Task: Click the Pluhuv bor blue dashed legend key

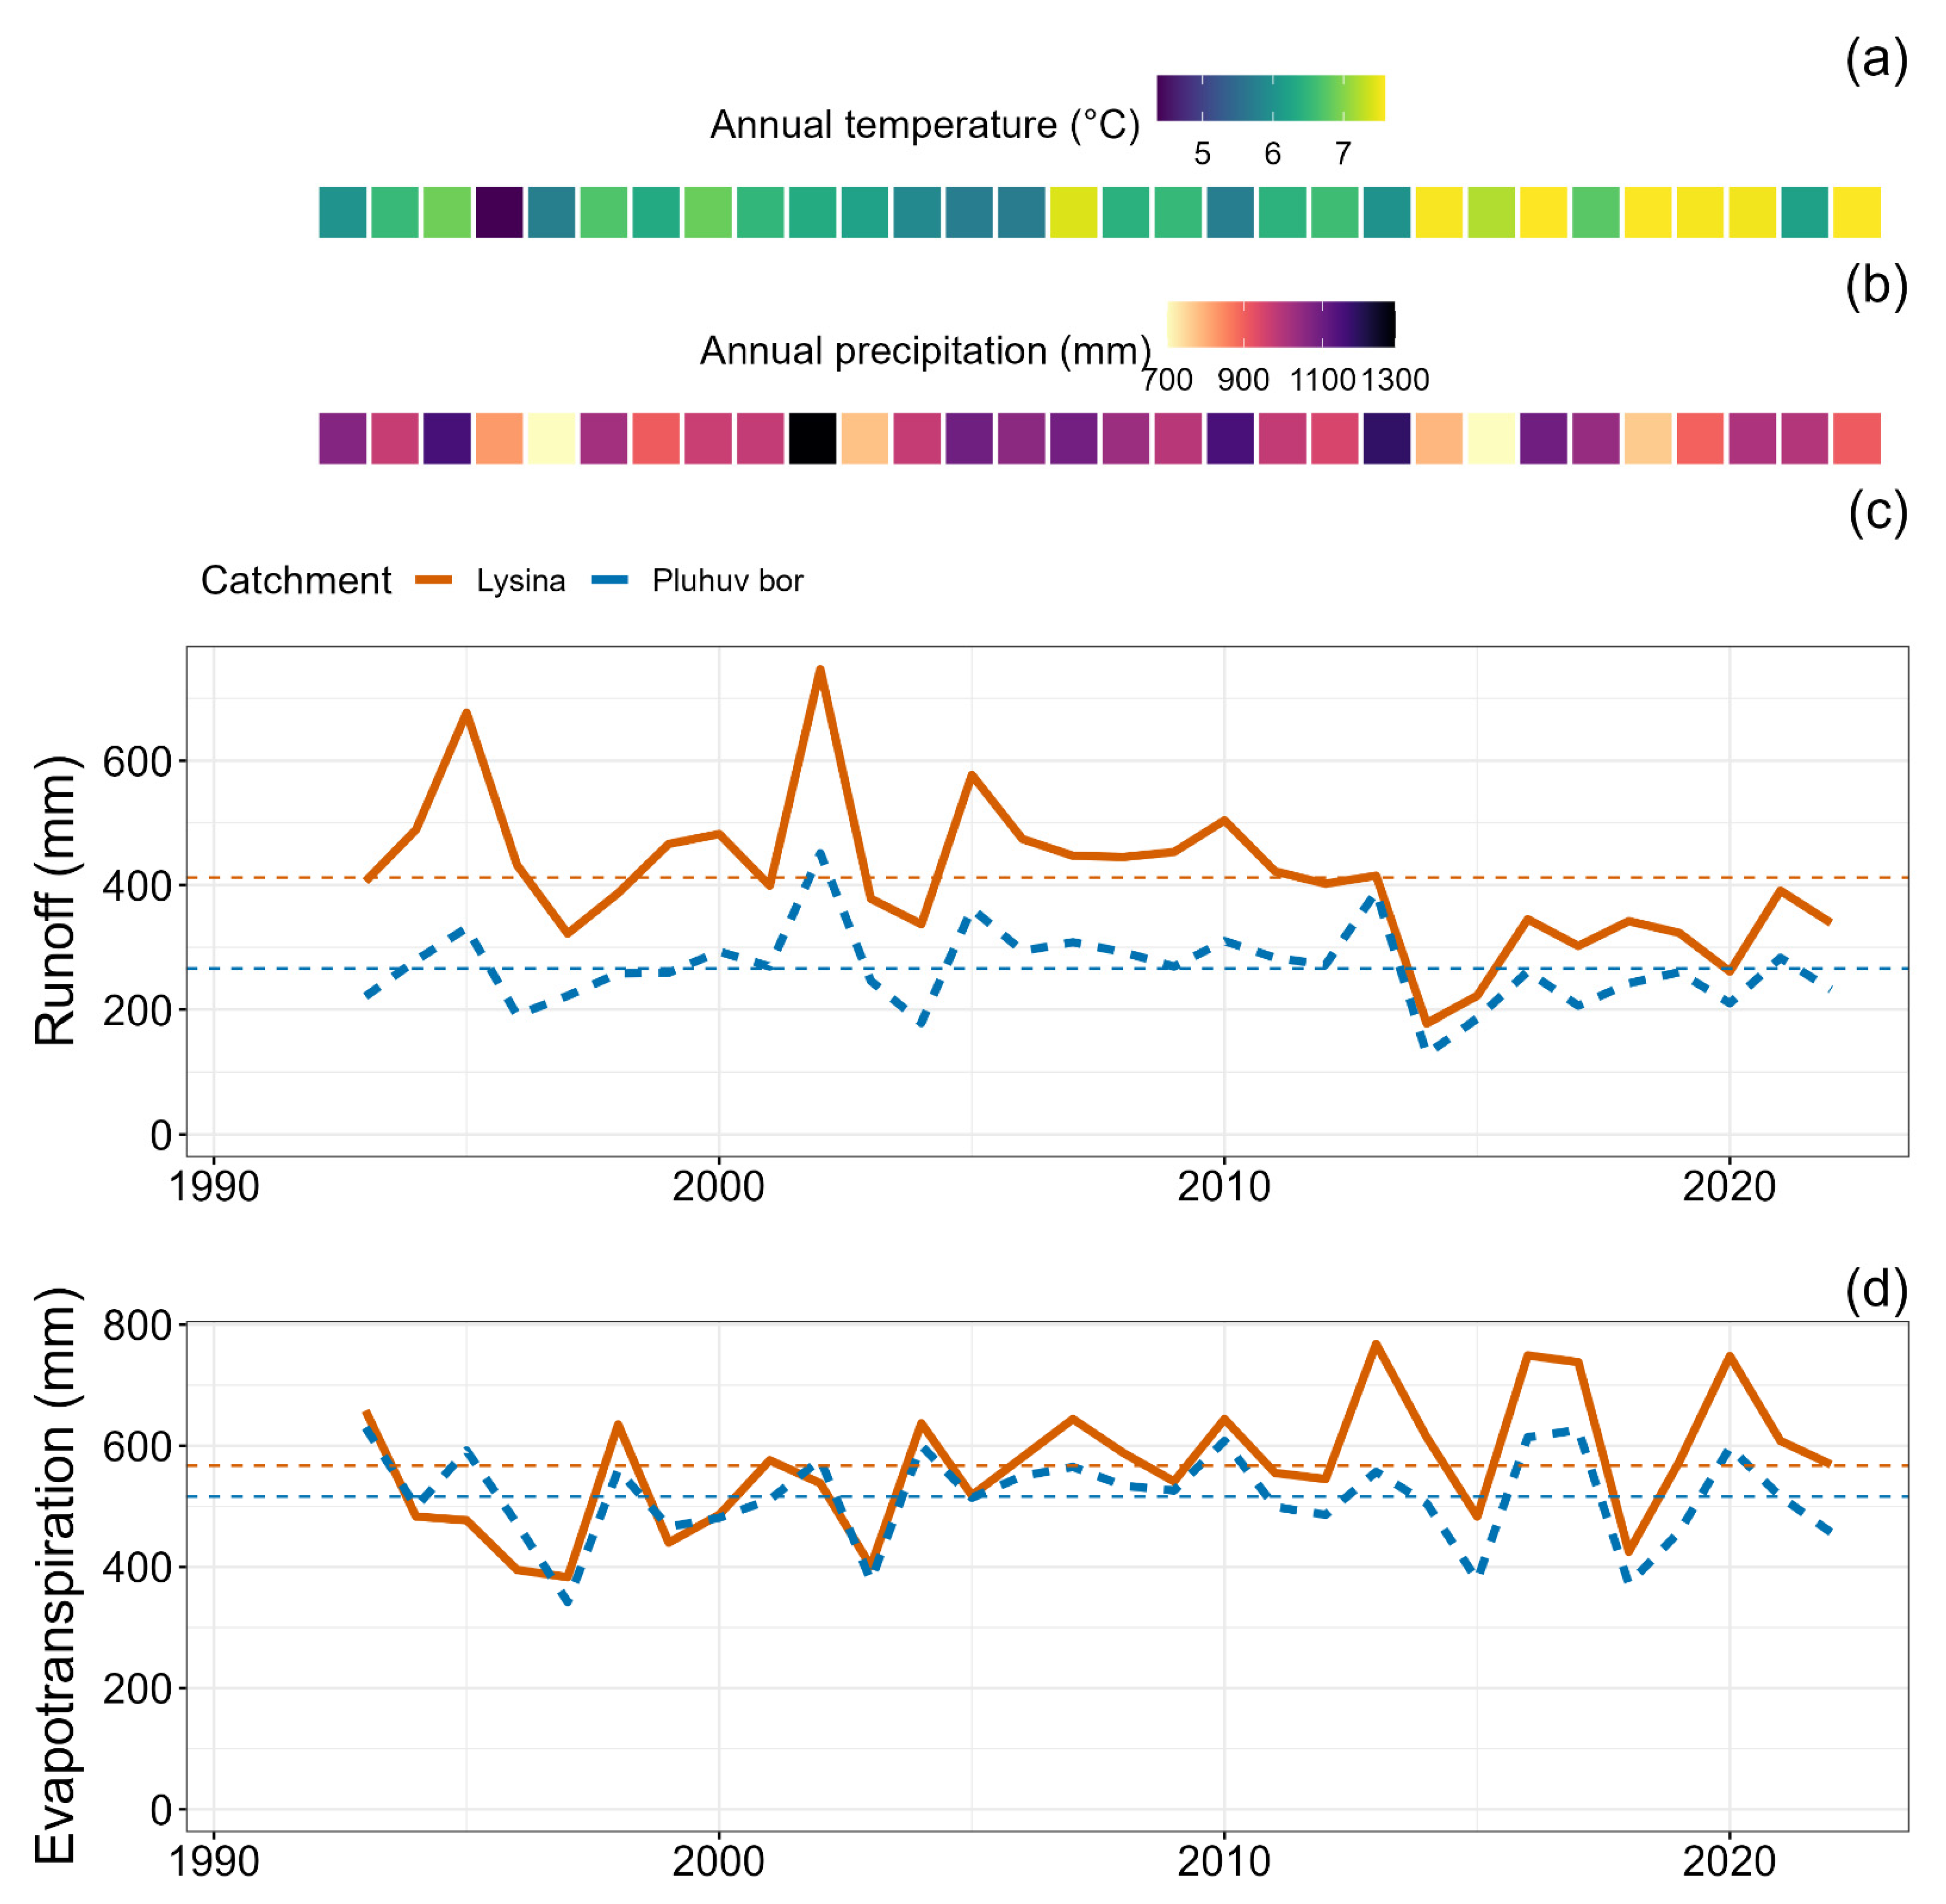Action: (611, 580)
